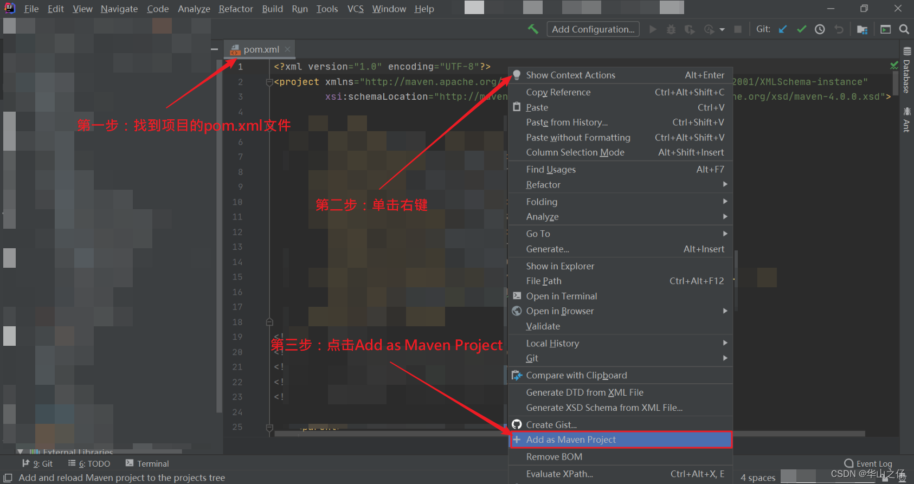Click the Git commit checkmark icon
This screenshot has height=484, width=914.
(801, 29)
